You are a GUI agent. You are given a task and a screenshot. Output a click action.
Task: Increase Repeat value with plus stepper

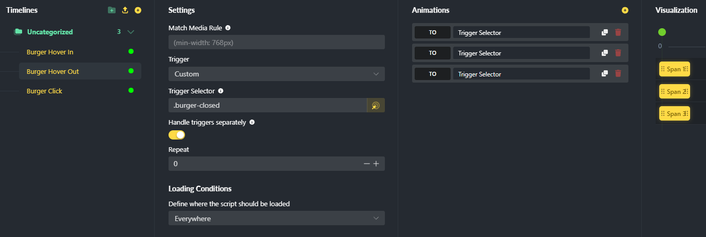click(x=376, y=164)
